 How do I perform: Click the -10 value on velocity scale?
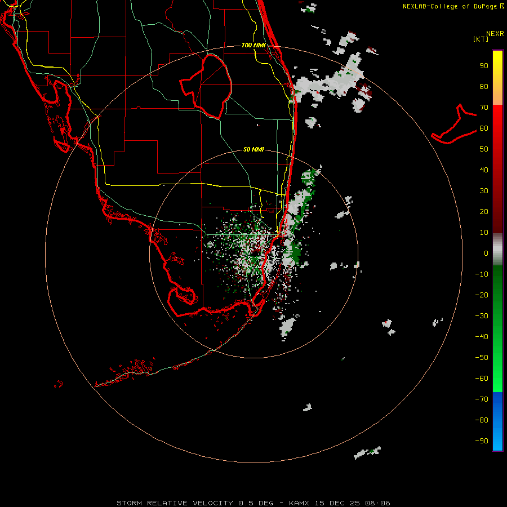click(482, 274)
